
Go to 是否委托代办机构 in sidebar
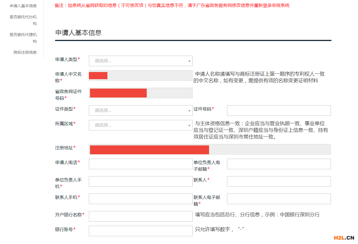coord(23,20)
